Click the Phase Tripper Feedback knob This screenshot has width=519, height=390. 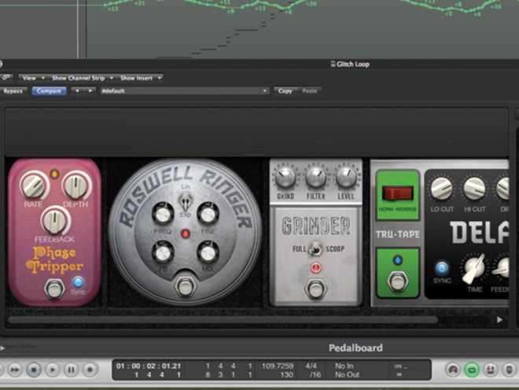click(x=54, y=221)
